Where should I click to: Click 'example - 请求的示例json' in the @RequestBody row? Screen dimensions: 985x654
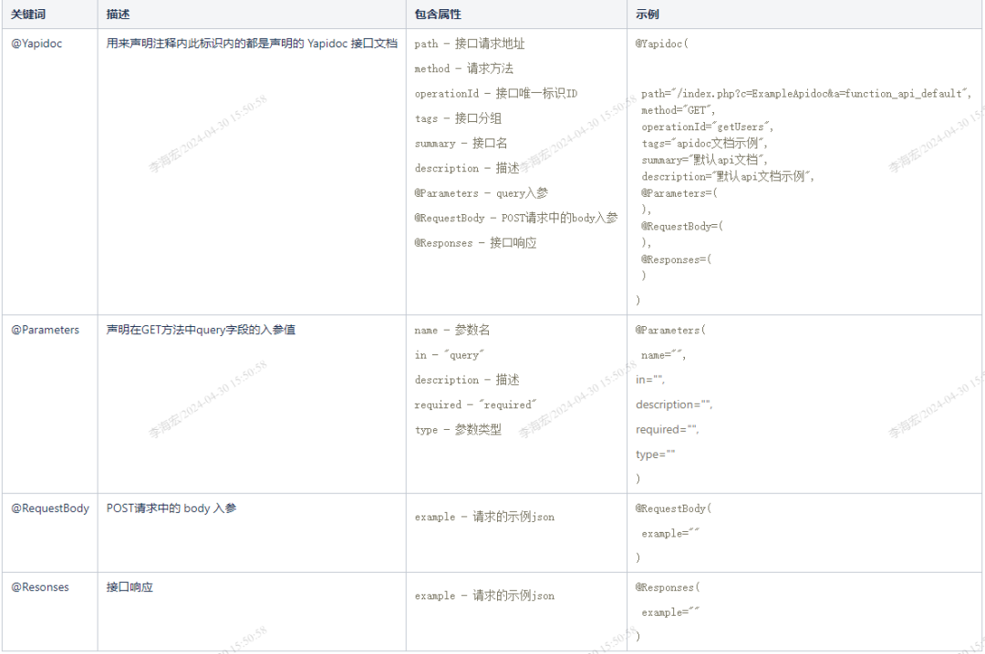coord(484,516)
